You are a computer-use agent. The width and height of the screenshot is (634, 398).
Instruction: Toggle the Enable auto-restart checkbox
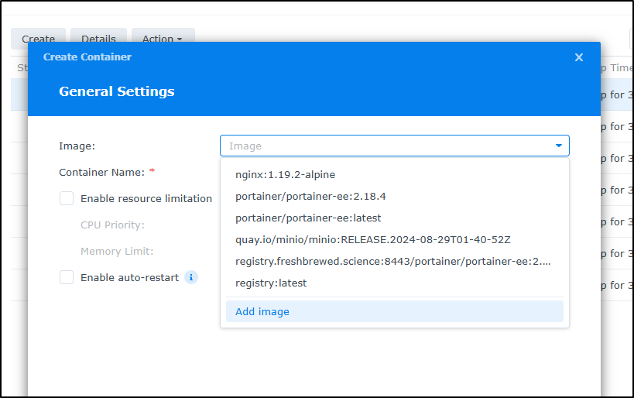(x=67, y=277)
